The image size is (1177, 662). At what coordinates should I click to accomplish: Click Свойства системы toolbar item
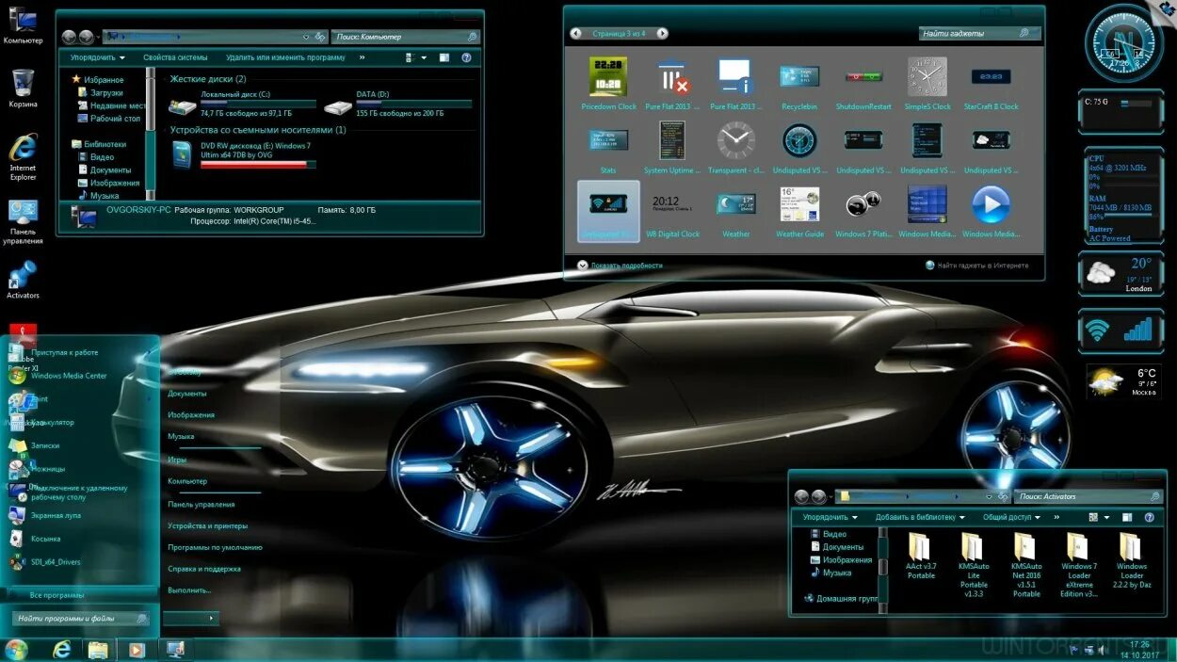[175, 57]
